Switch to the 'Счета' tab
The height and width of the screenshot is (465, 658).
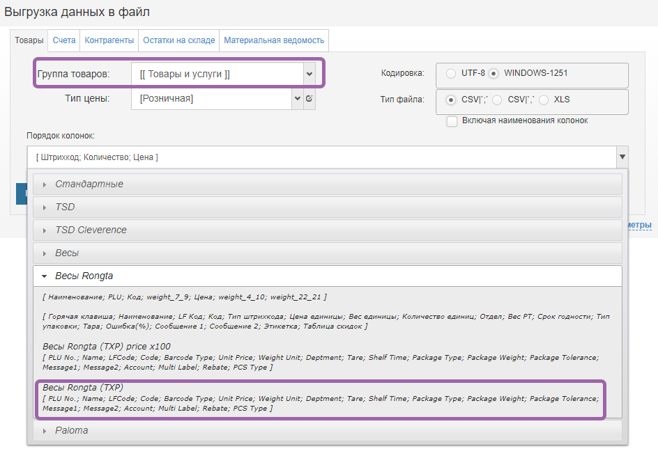64,41
